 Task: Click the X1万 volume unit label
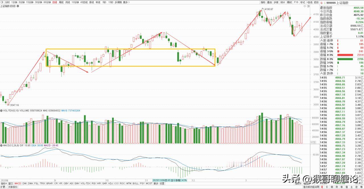313,142
